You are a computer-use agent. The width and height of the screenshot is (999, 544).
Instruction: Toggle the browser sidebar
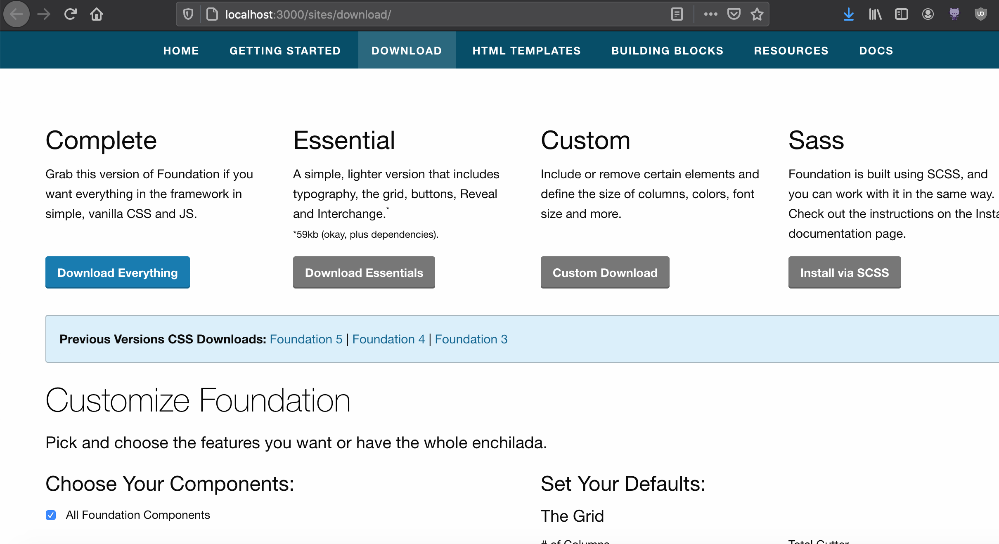point(901,14)
